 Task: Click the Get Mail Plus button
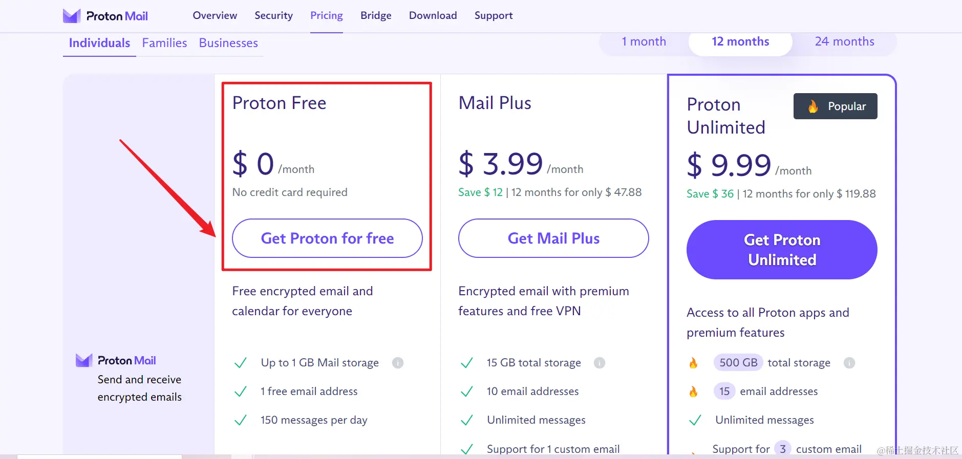(x=553, y=238)
